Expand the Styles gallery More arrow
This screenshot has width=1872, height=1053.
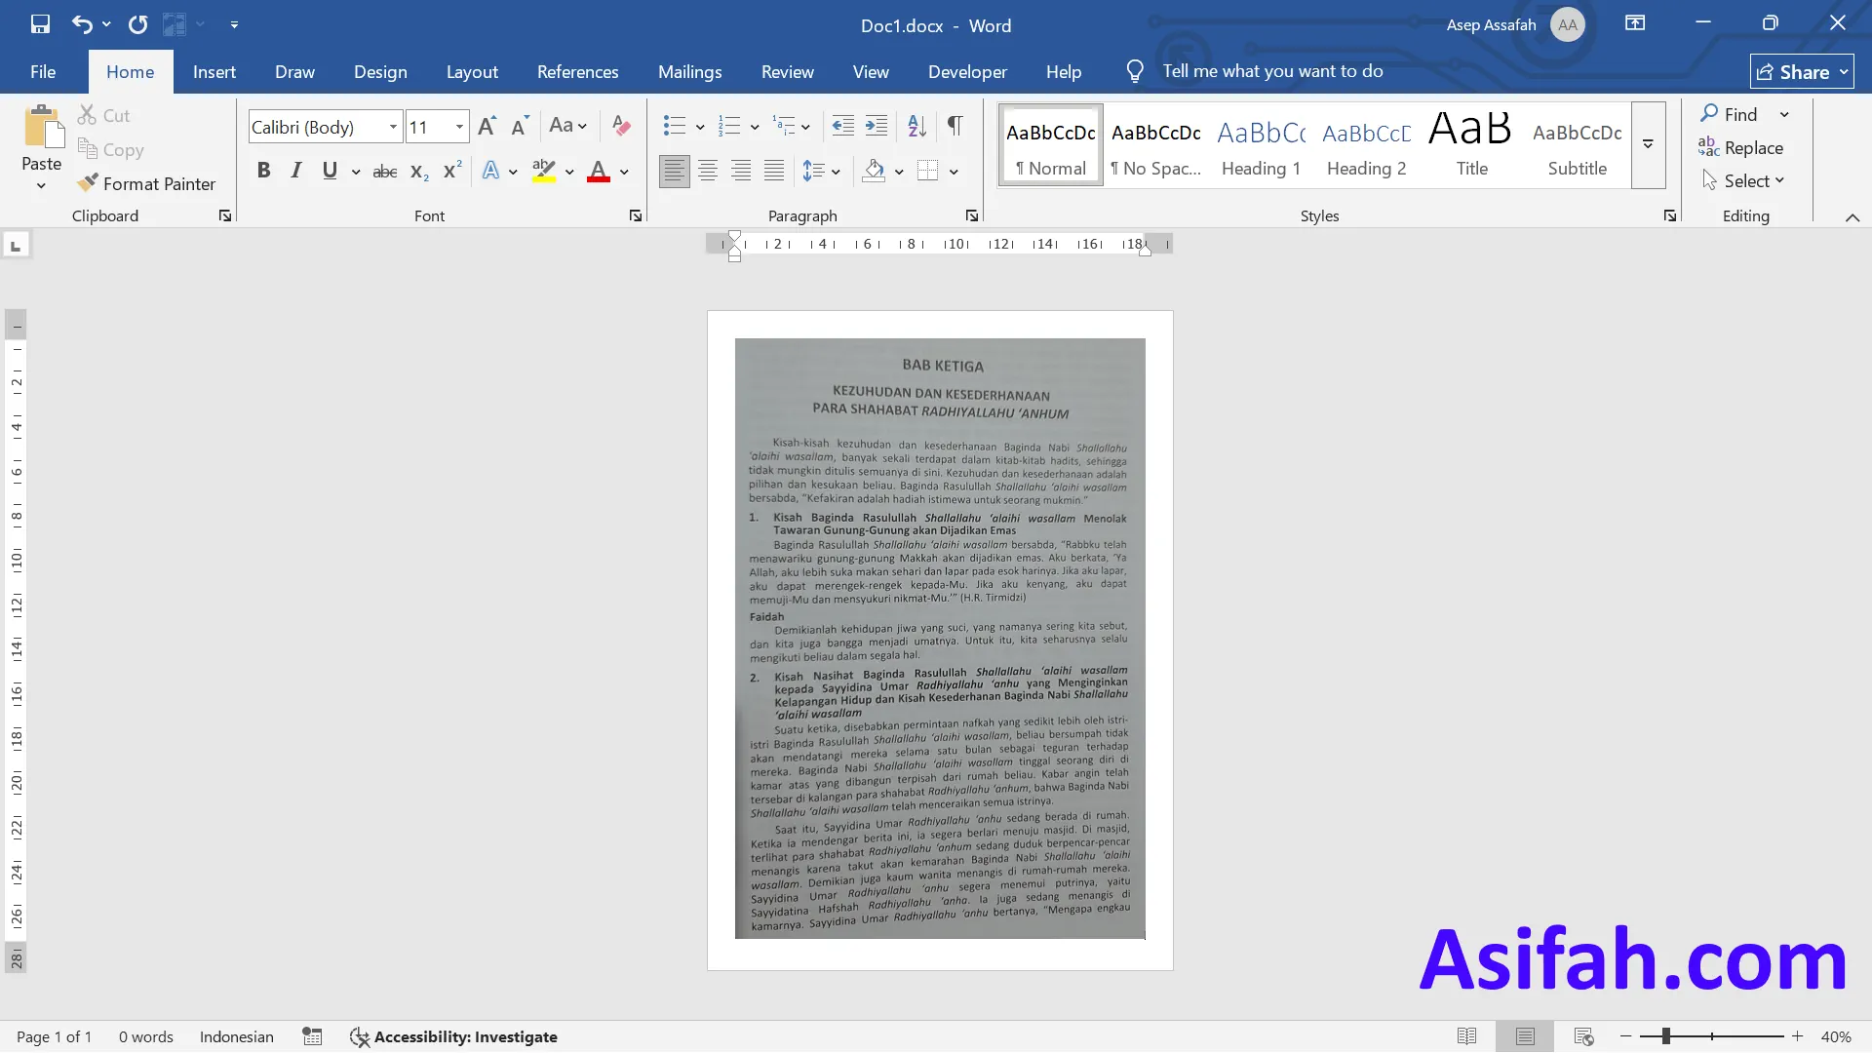(x=1648, y=144)
